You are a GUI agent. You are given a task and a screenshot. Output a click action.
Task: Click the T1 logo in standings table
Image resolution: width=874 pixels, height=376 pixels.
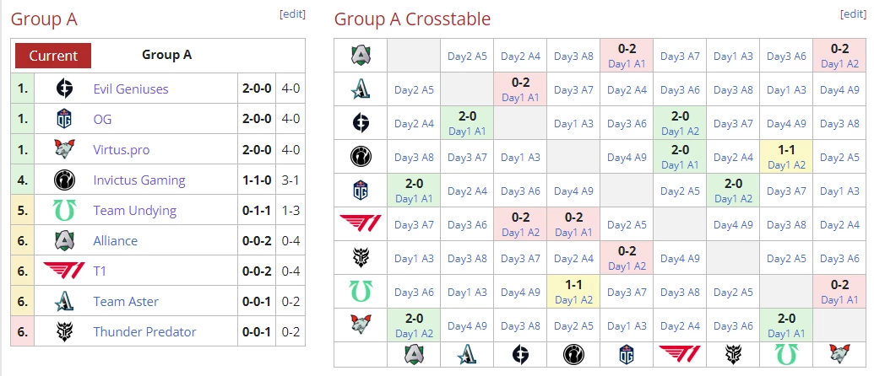64,271
